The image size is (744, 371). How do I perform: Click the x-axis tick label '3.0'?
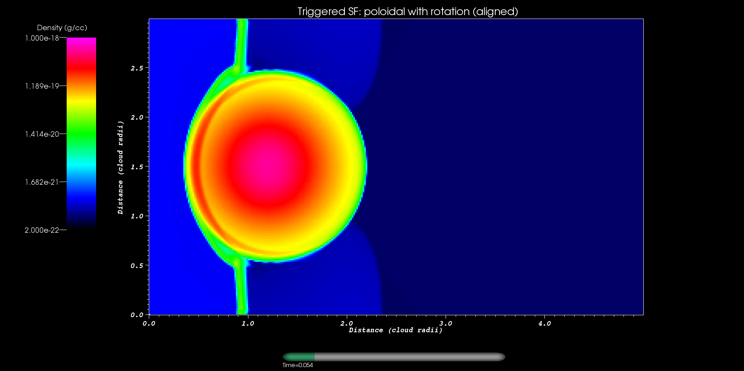click(x=446, y=323)
